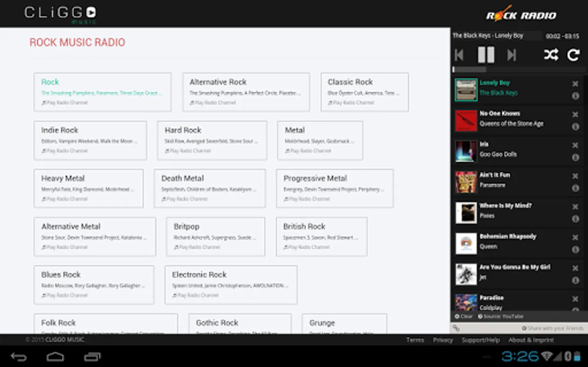The height and width of the screenshot is (367, 588).
Task: Tap the Android back button
Action: [19, 357]
